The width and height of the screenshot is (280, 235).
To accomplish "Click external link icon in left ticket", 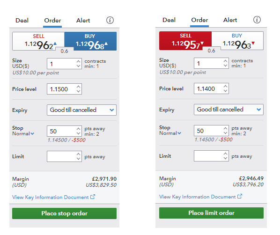I will (x=93, y=197).
